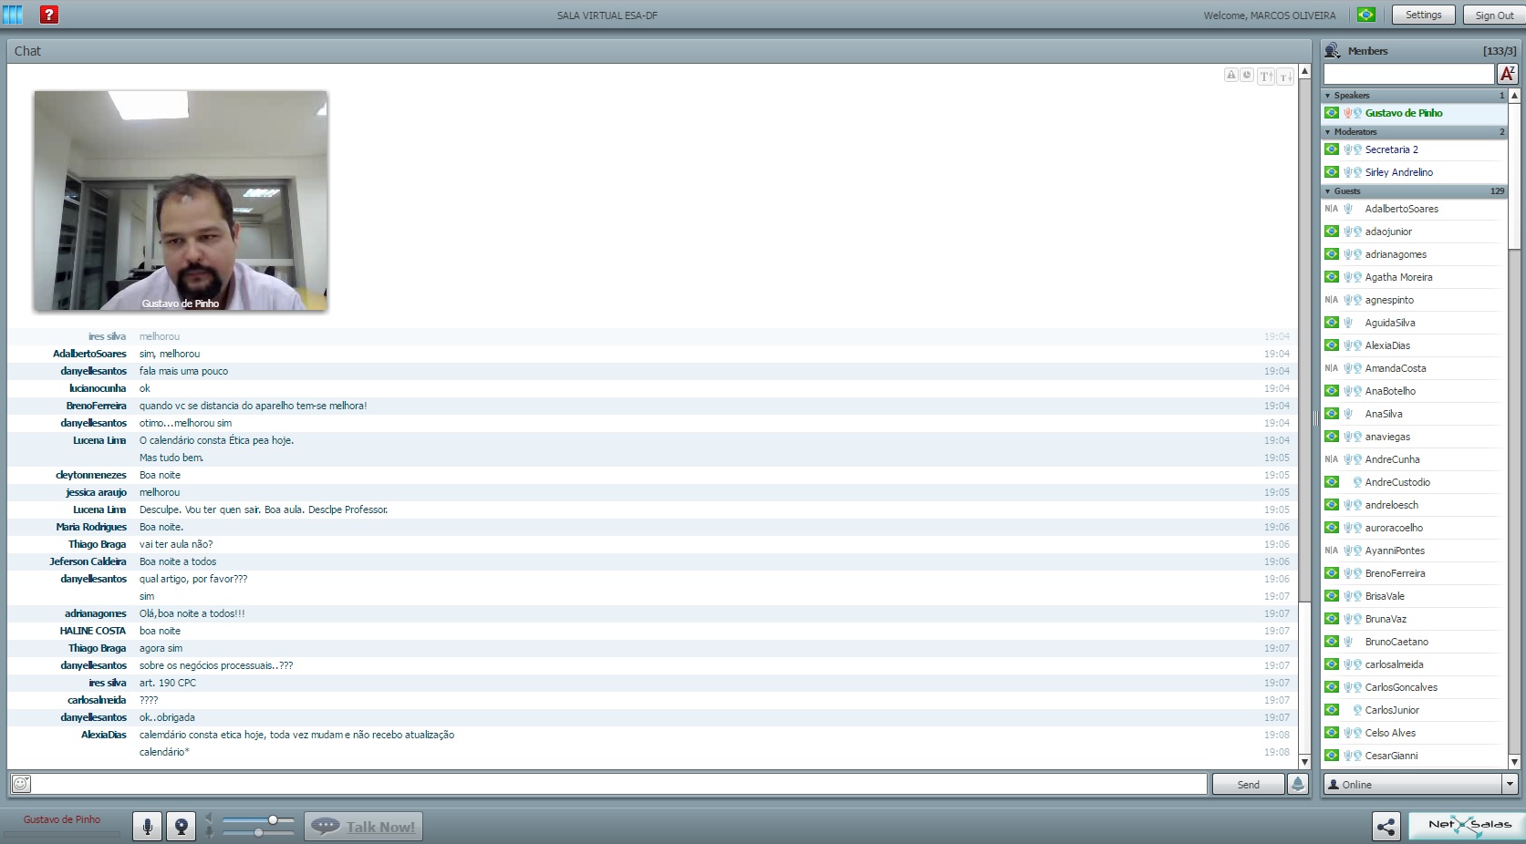Toggle chat timestamps clock icon
1526x844 pixels.
coord(1247,76)
